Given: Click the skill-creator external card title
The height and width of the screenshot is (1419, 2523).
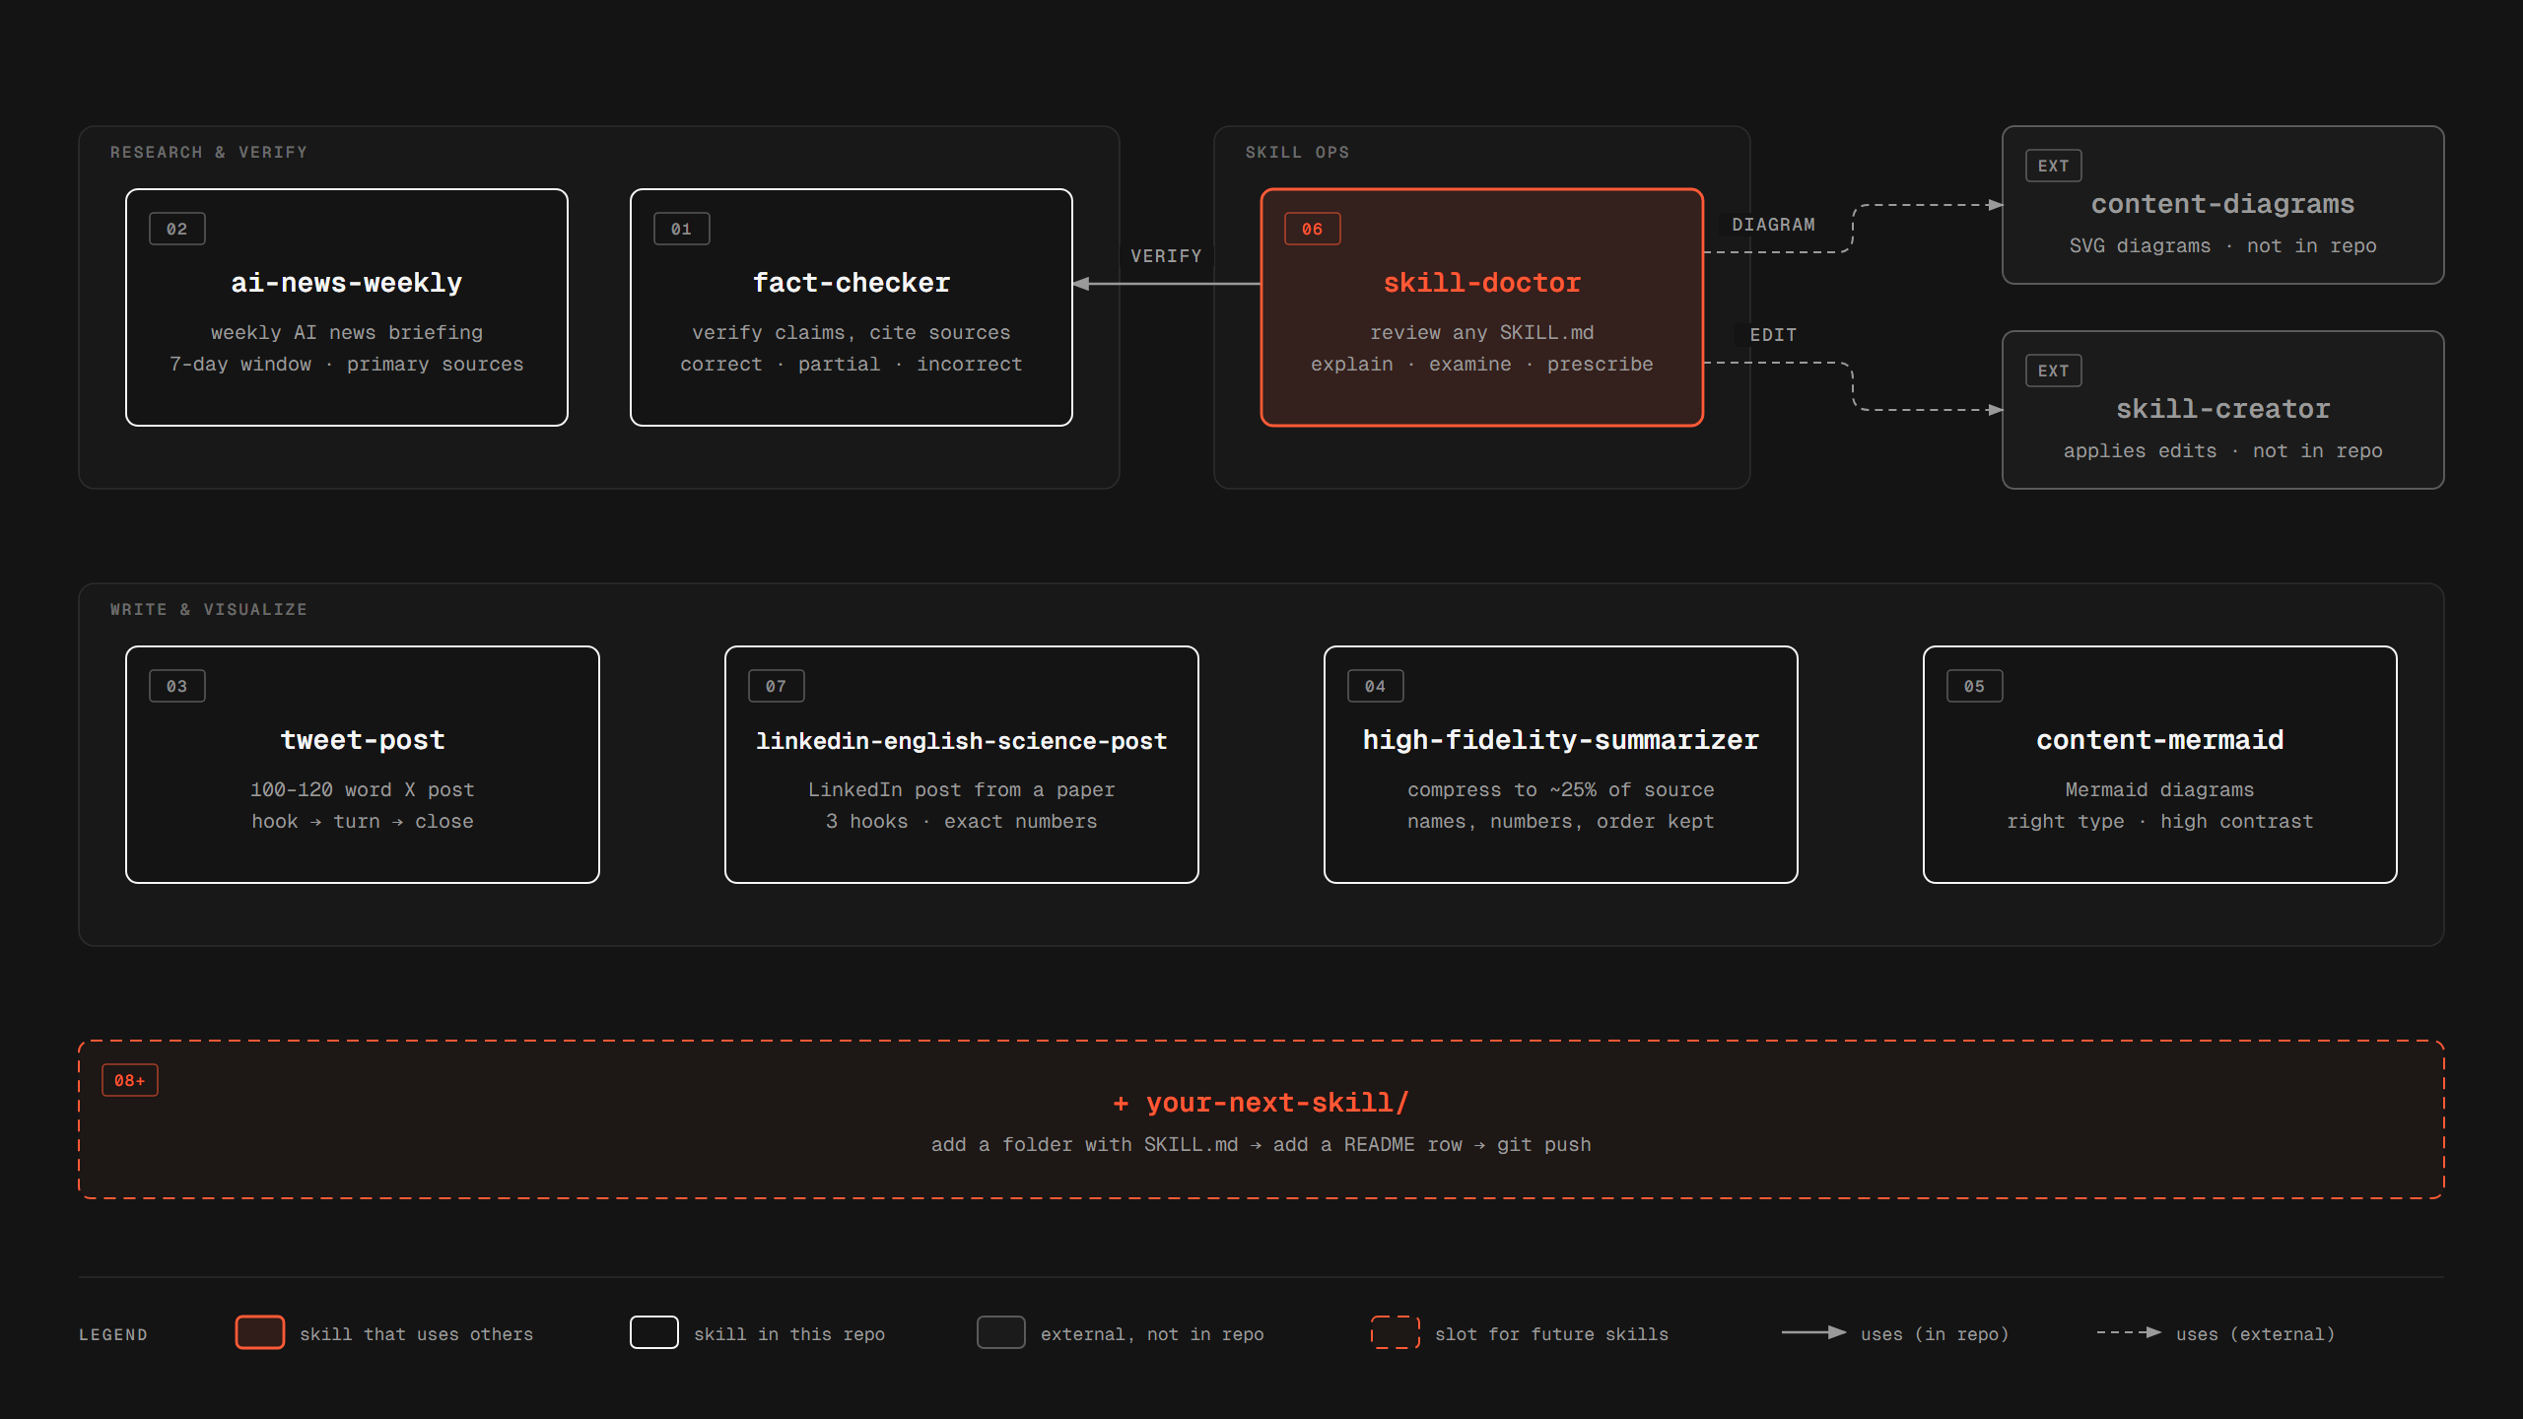Looking at the screenshot, I should click(2222, 409).
